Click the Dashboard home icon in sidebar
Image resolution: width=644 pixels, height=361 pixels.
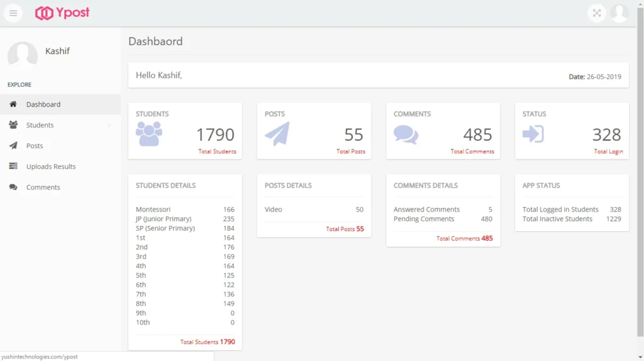point(13,104)
